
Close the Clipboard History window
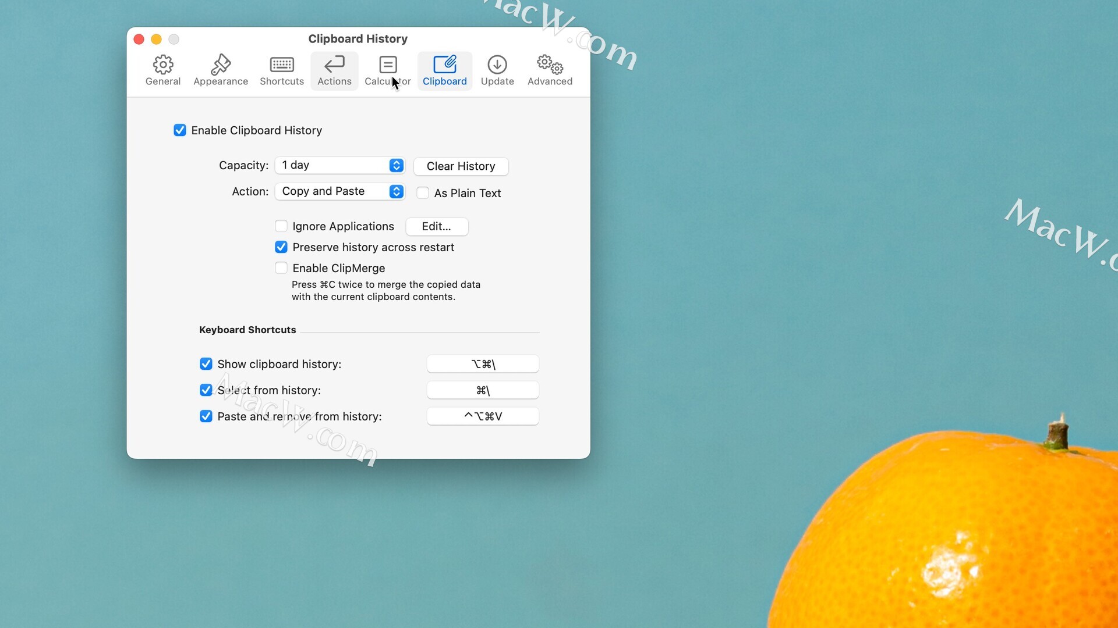click(139, 39)
